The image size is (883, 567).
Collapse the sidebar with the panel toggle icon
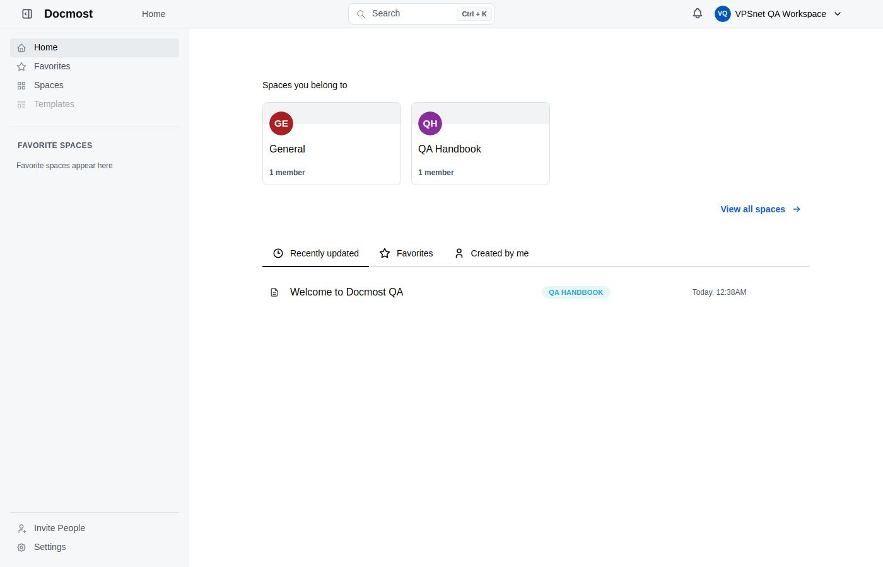click(27, 14)
